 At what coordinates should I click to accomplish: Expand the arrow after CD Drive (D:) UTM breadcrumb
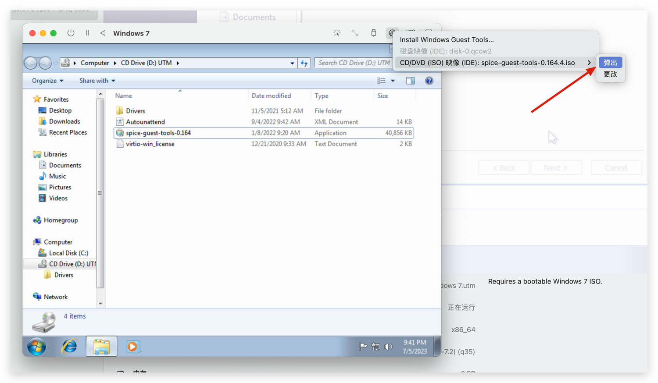[178, 63]
